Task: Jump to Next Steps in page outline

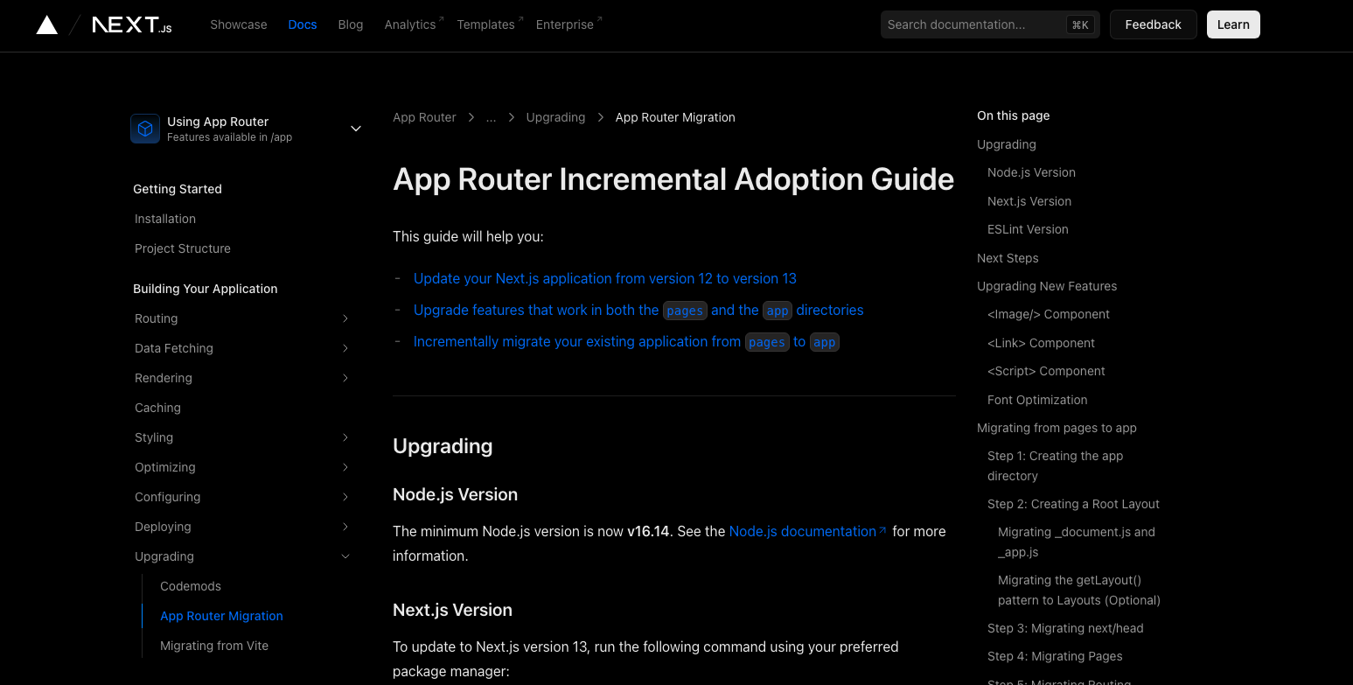Action: [x=1008, y=258]
